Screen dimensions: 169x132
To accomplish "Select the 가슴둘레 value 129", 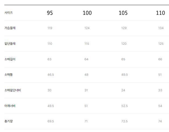I will (x=124, y=28).
